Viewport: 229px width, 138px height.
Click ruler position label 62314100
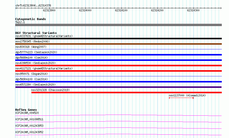coord(121,10)
